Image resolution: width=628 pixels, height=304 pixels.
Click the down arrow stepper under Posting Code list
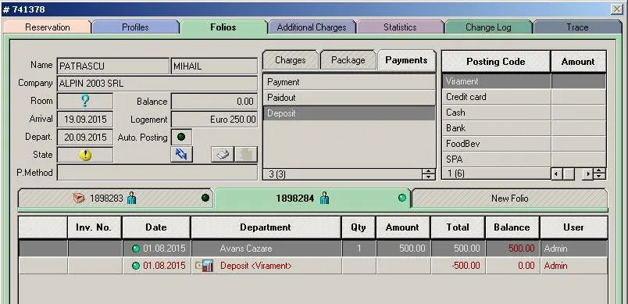pyautogui.click(x=600, y=177)
